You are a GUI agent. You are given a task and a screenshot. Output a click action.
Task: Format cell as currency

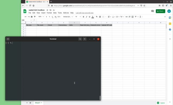(46, 17)
